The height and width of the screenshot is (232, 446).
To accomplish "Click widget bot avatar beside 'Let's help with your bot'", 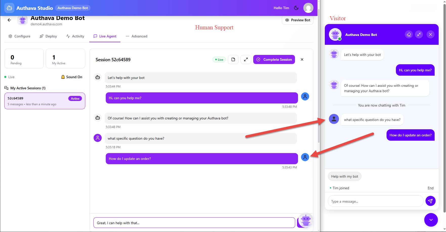I will [x=334, y=54].
